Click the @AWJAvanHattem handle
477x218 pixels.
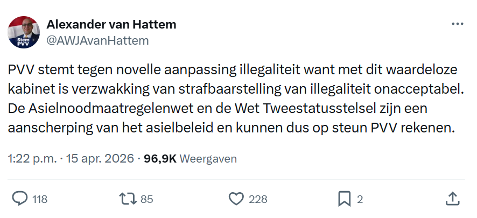97,40
